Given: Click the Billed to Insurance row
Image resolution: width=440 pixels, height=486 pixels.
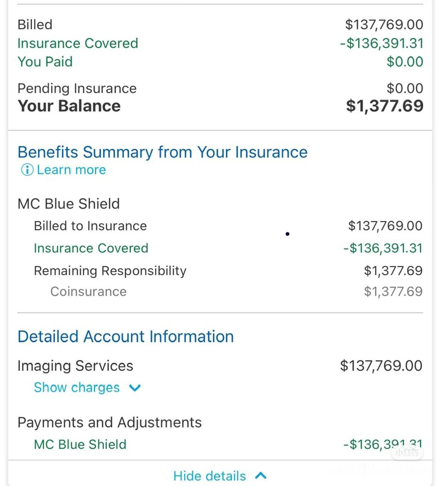Looking at the screenshot, I should point(228,226).
